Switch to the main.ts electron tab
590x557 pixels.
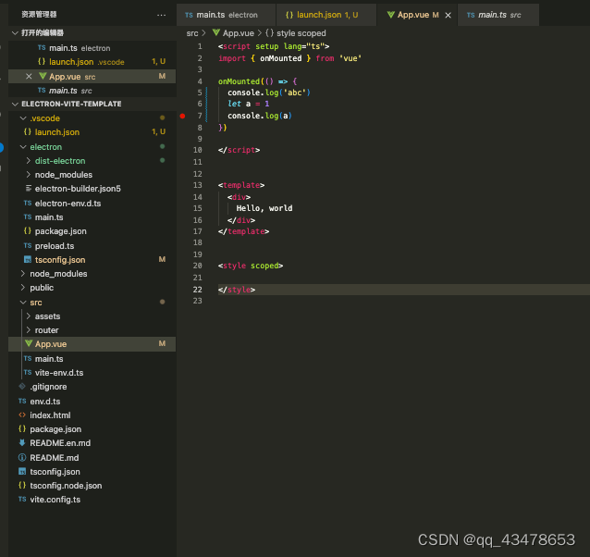226,15
